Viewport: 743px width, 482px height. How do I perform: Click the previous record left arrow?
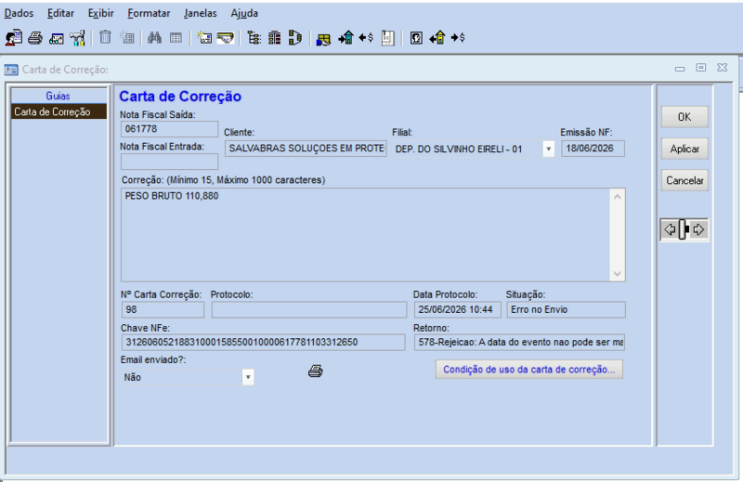click(670, 230)
